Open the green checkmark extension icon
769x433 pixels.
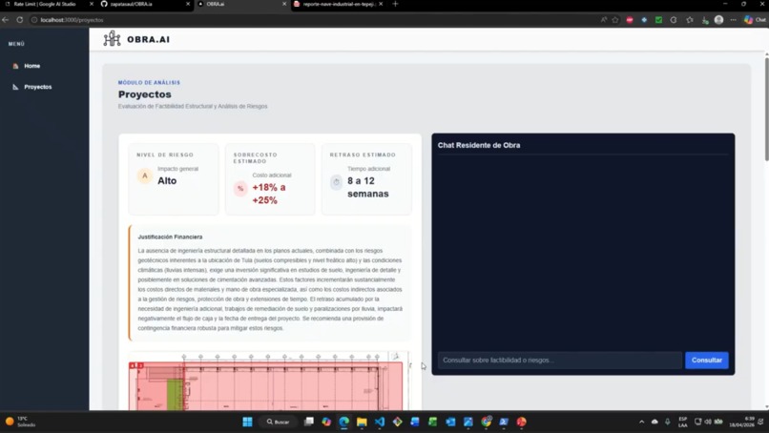(658, 20)
